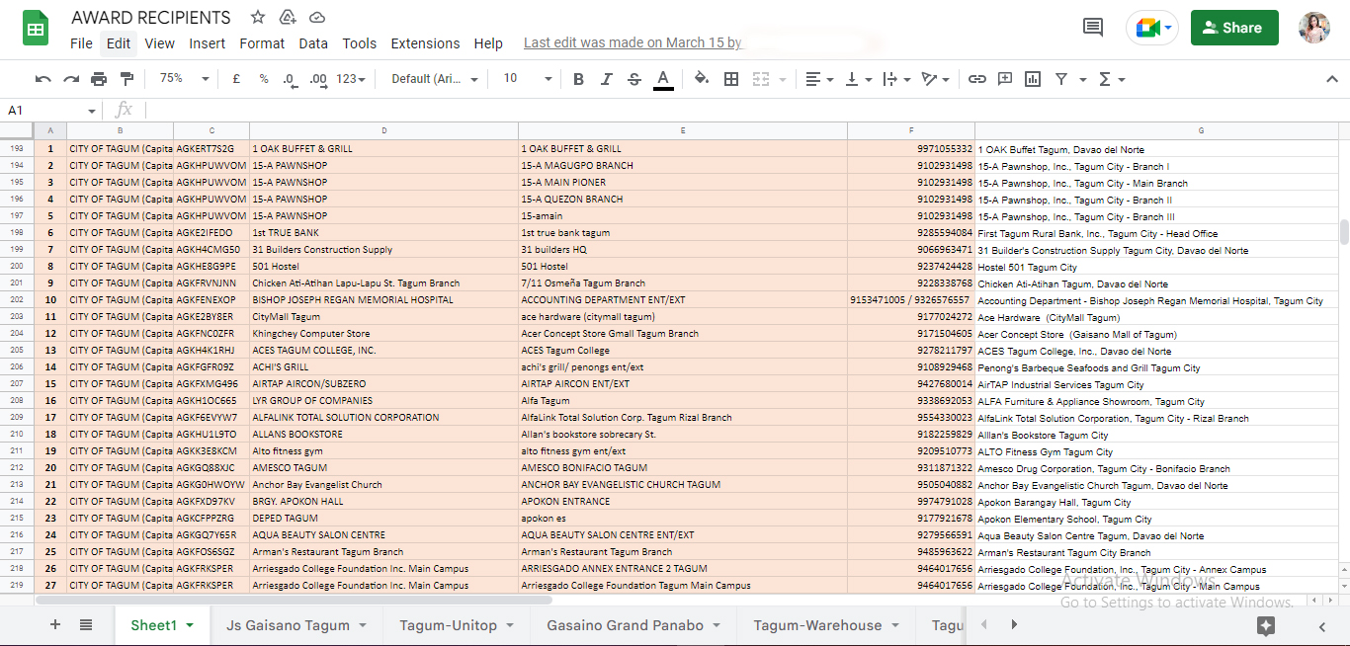Open the Explore button at bottom right

[x=1266, y=625]
